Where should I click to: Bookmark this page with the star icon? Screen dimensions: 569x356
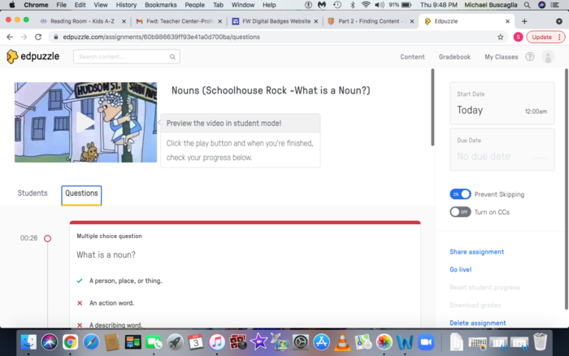coord(501,37)
